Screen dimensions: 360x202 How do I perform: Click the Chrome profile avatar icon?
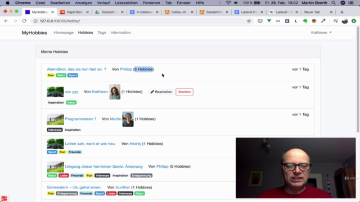coord(345,21)
